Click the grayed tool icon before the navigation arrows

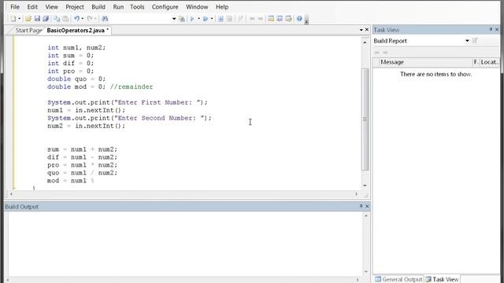240,19
